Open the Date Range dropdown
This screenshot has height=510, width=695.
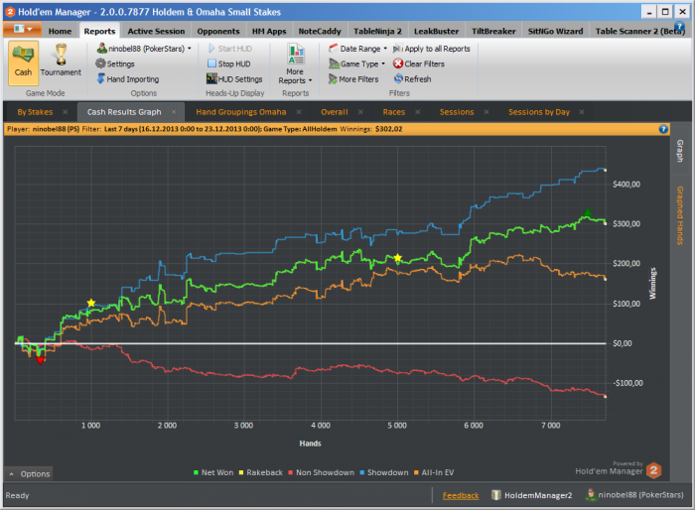[x=357, y=49]
